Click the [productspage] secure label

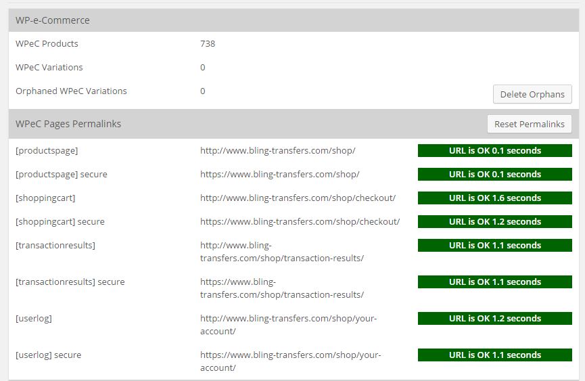pyautogui.click(x=61, y=175)
